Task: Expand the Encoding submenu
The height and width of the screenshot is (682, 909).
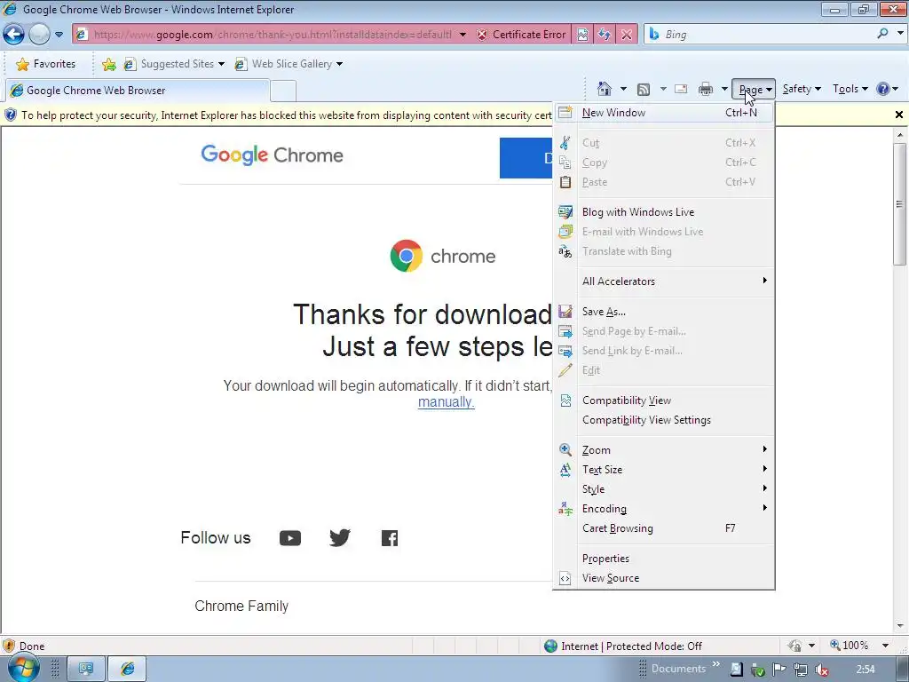Action: pos(664,509)
